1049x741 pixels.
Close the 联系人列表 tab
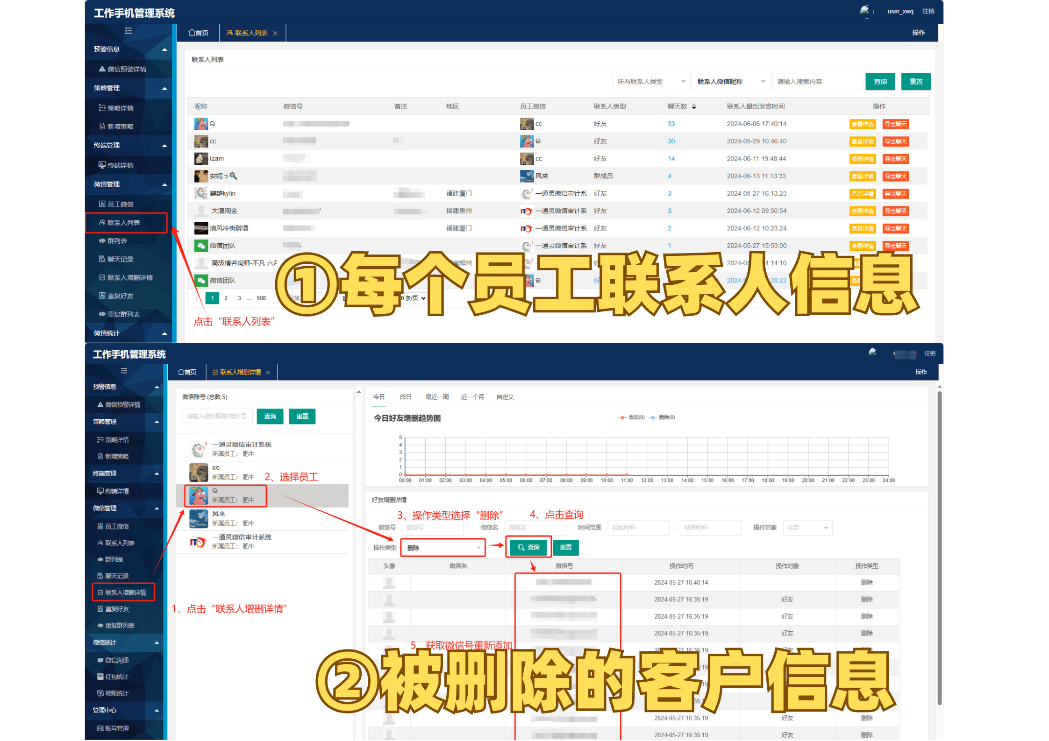pyautogui.click(x=275, y=34)
